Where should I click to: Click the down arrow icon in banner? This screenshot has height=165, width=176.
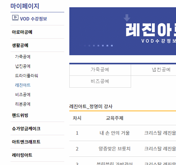pos(127,18)
